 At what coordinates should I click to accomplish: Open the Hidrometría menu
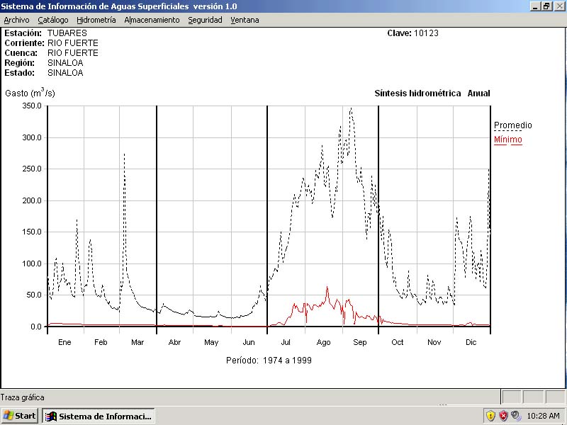[96, 20]
